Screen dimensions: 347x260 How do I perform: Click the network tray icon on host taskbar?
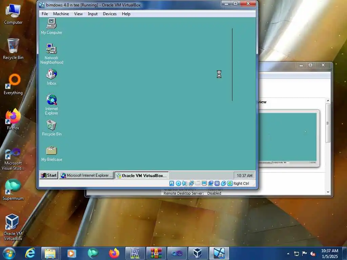pyautogui.click(x=296, y=254)
